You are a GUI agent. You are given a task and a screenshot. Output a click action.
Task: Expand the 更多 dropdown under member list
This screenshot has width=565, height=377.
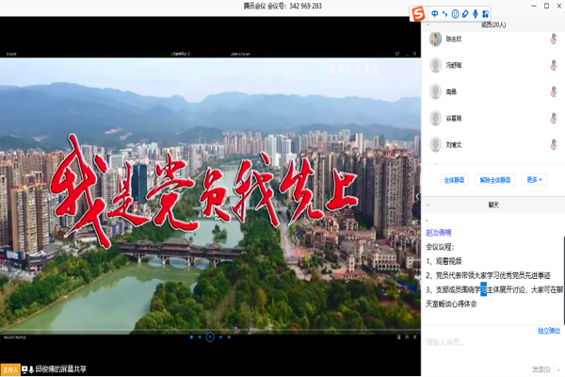534,179
